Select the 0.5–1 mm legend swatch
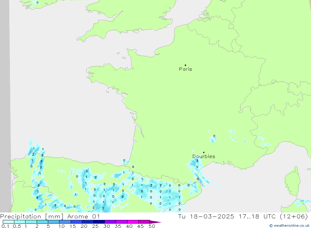311x228 pixels. click(x=20, y=222)
